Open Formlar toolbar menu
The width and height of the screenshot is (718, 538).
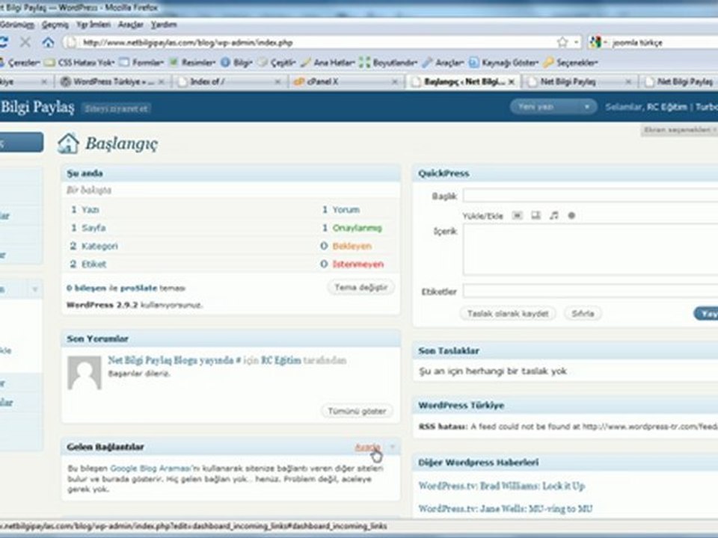141,62
